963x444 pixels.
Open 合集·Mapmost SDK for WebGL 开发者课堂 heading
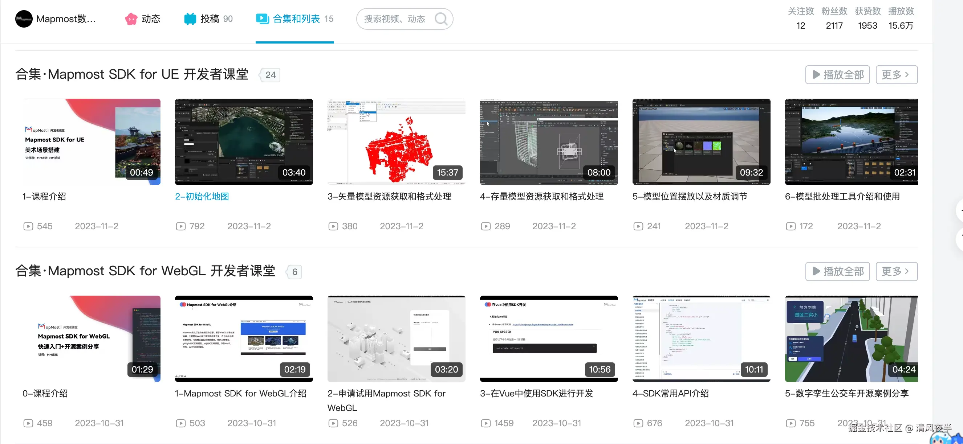(145, 271)
